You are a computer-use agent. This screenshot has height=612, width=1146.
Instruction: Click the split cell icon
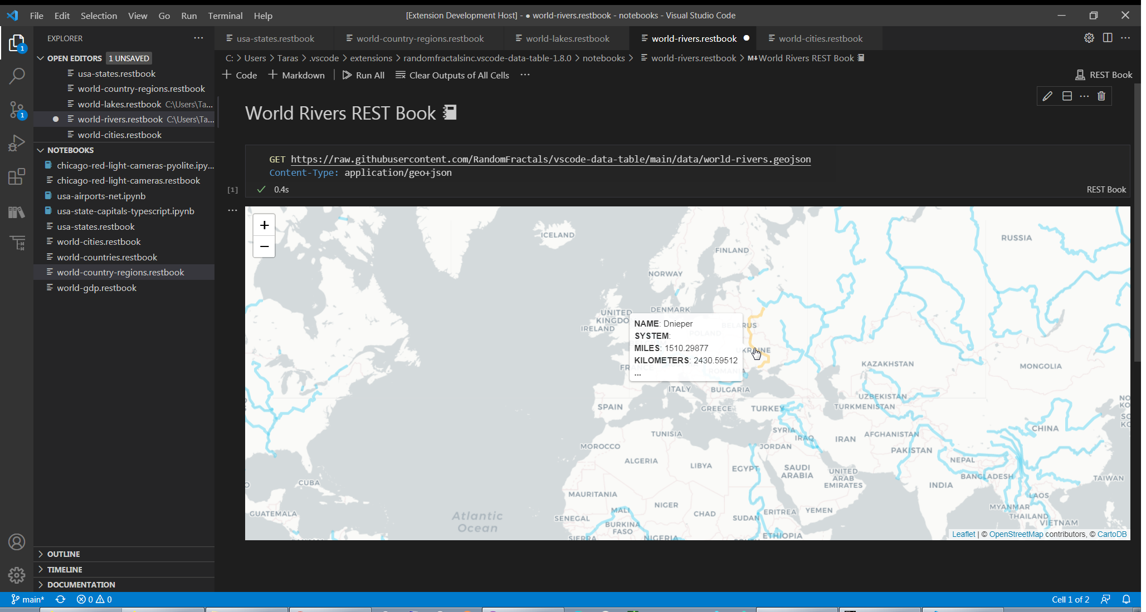pyautogui.click(x=1067, y=96)
